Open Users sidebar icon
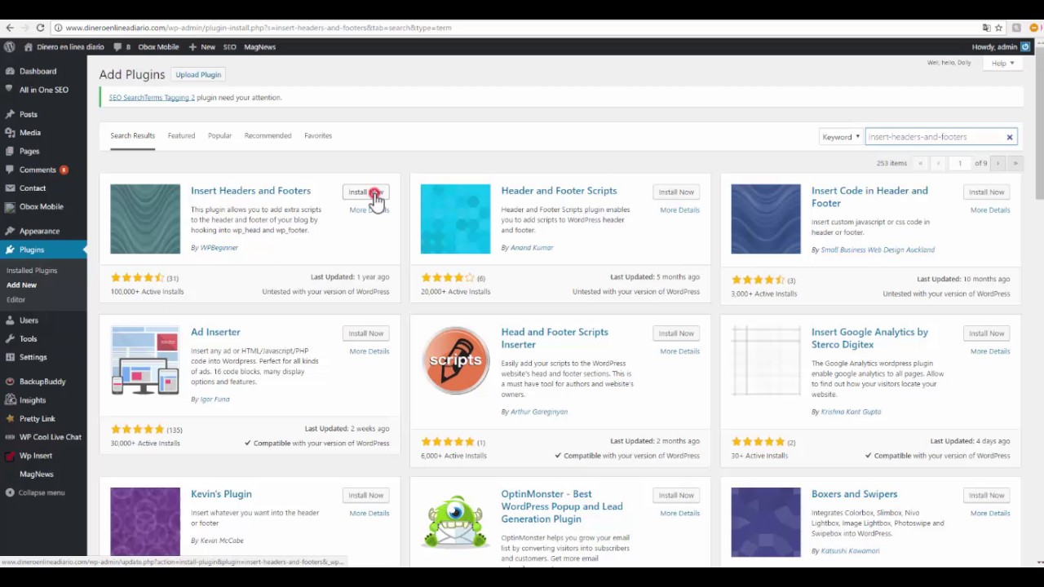Image resolution: width=1044 pixels, height=587 pixels. coord(10,320)
